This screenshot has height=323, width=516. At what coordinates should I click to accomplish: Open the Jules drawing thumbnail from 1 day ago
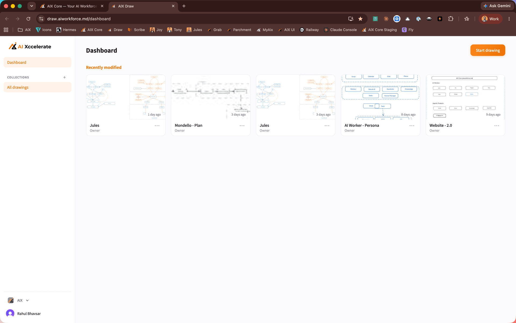[126, 97]
